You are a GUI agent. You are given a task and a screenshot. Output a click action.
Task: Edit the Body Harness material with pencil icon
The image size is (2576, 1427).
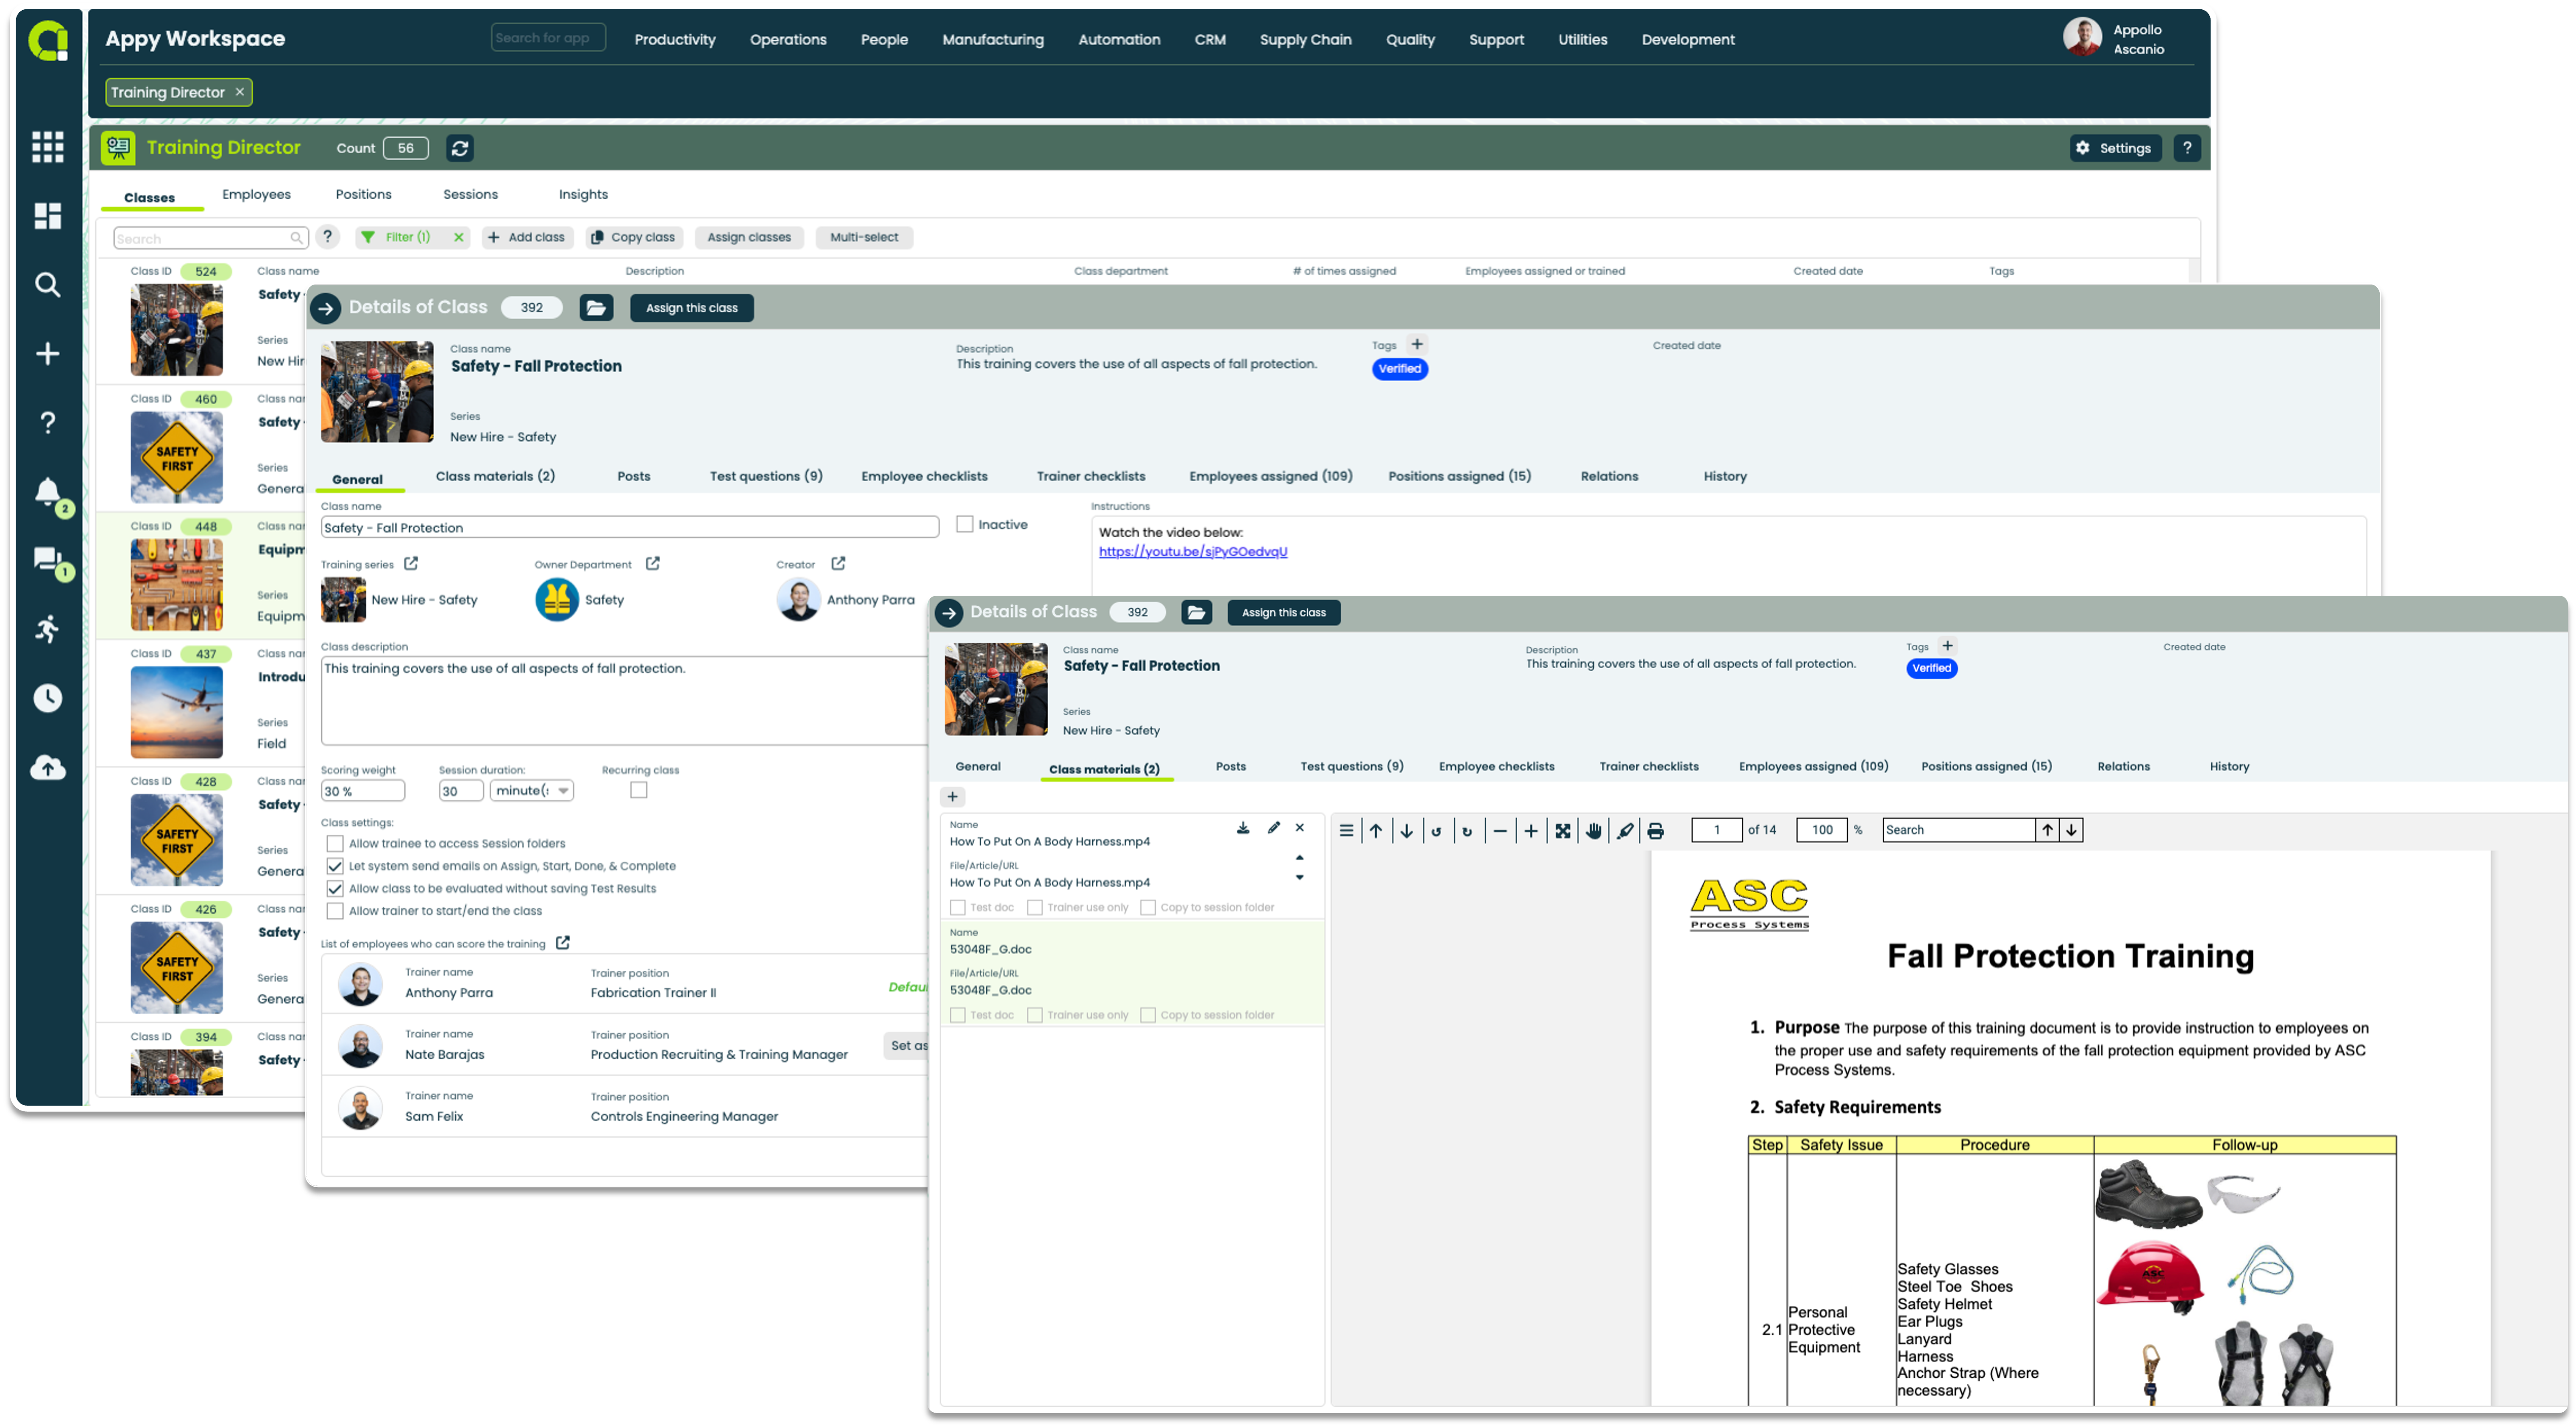click(1273, 827)
